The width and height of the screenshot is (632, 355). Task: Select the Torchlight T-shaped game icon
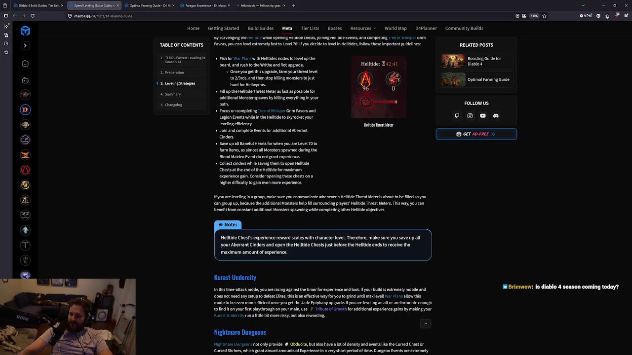coord(25,245)
